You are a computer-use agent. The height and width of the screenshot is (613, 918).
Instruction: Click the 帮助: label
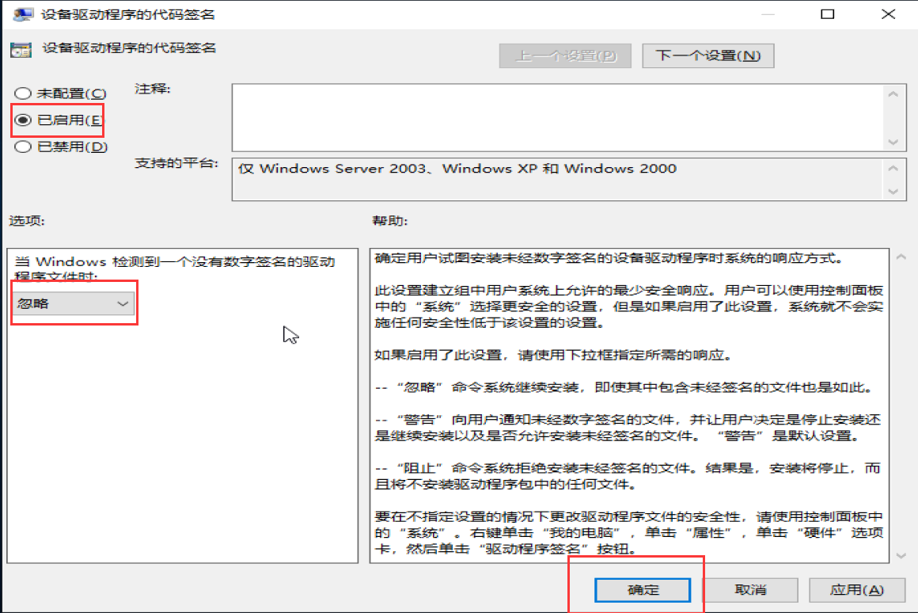pos(390,221)
